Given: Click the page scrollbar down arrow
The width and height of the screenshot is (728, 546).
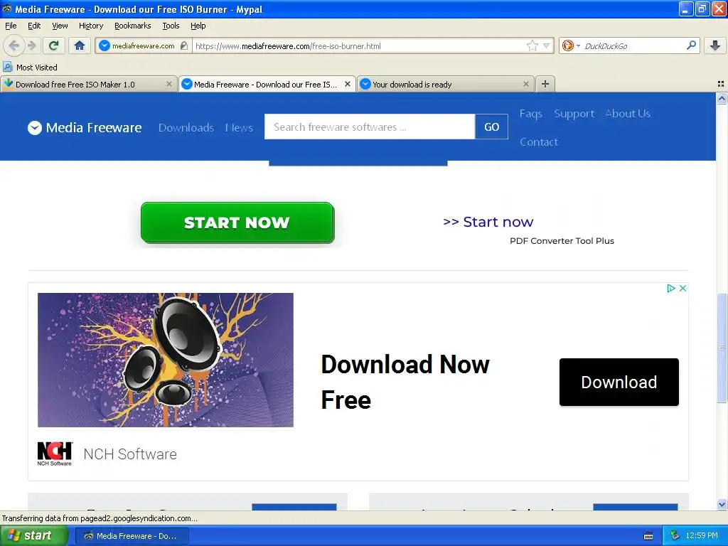Looking at the screenshot, I should pyautogui.click(x=722, y=504).
